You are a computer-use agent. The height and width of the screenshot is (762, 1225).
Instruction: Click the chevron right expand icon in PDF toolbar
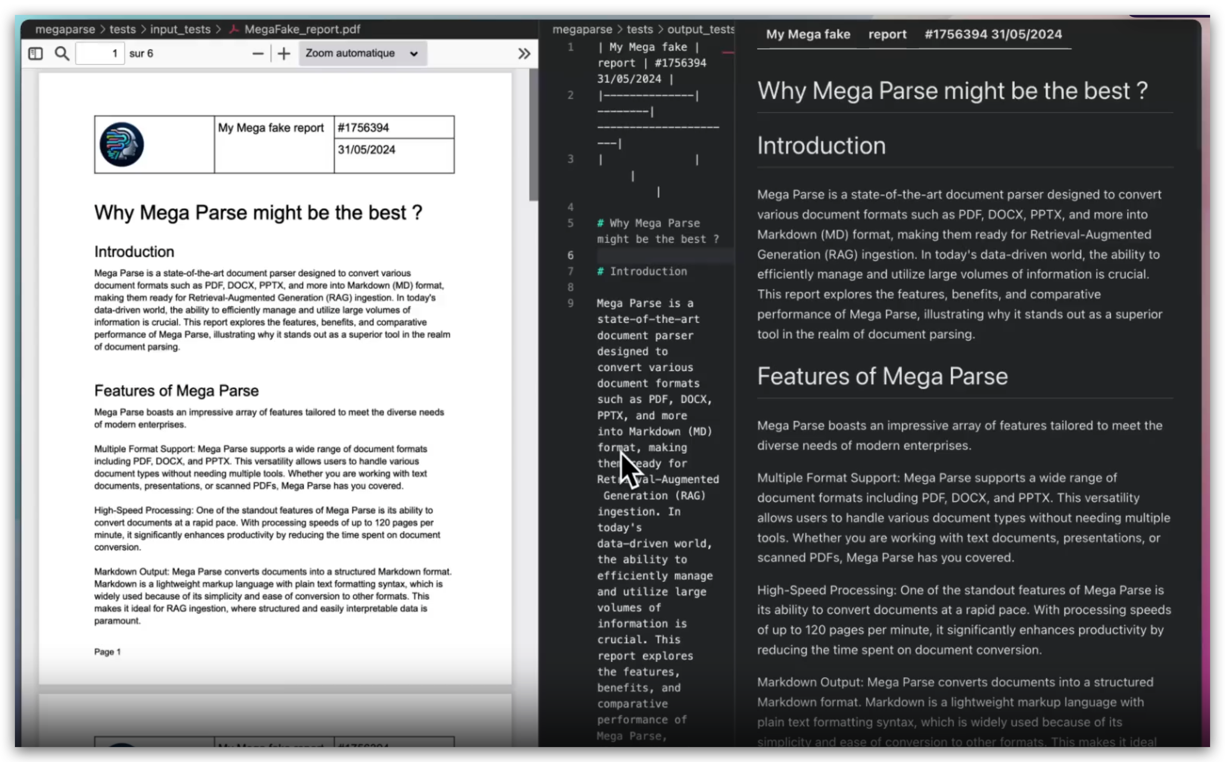(x=524, y=54)
